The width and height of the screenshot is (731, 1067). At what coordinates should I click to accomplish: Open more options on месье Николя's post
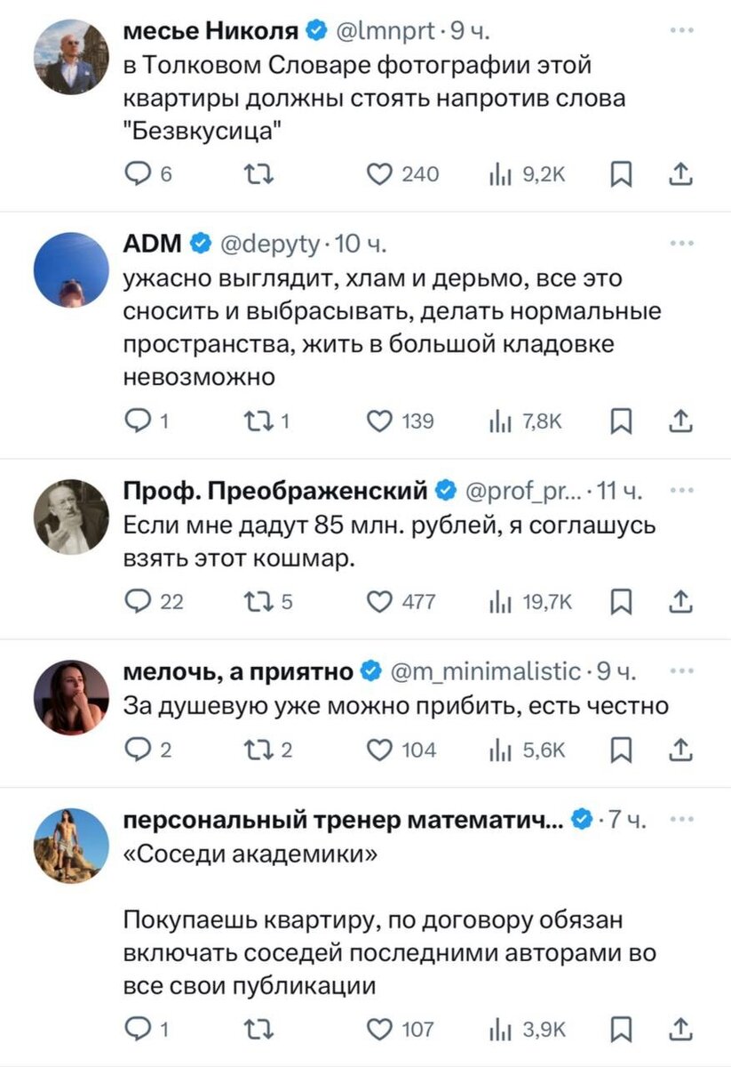pos(683,30)
